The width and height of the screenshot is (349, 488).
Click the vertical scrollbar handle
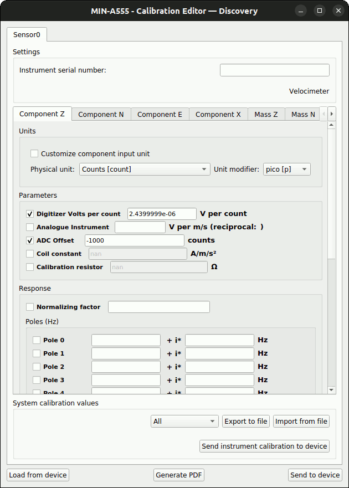tap(332, 193)
